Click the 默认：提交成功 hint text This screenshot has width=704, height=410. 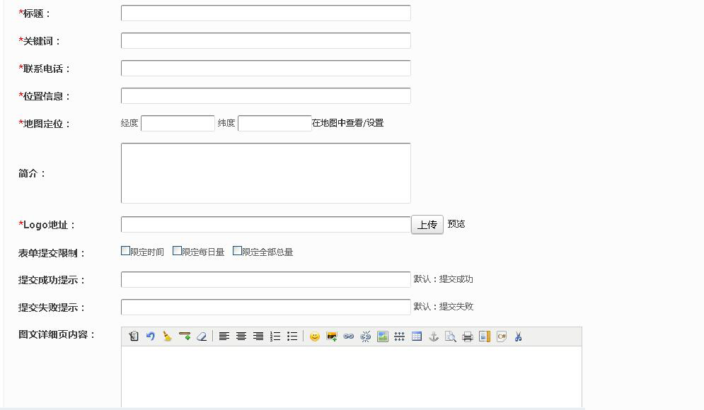pos(443,279)
